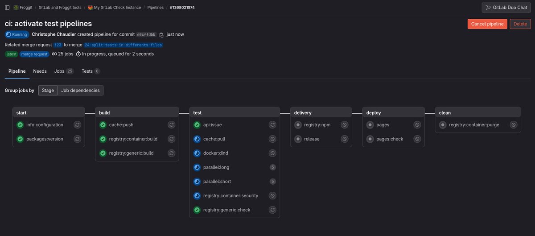The width and height of the screenshot is (535, 236).
Task: Retry the cache:push job
Action: point(171,125)
